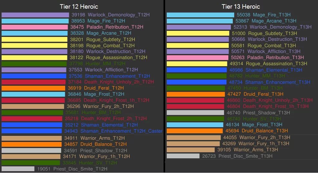Select the Rogue_Subtlety_T12H label

pos(111,40)
